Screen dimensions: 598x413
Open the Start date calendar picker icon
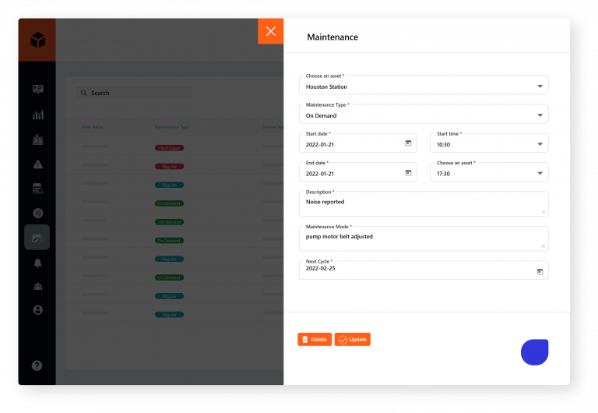tap(408, 143)
